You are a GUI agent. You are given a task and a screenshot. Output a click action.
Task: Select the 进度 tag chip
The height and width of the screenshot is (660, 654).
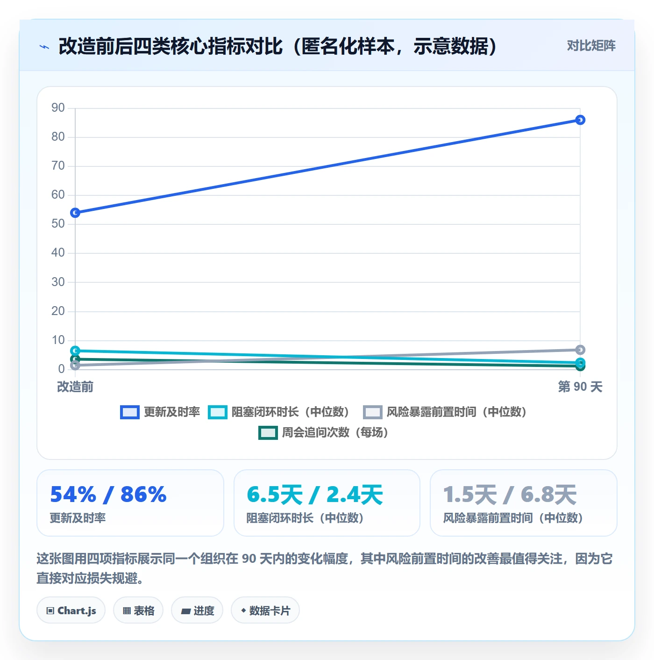tap(197, 610)
